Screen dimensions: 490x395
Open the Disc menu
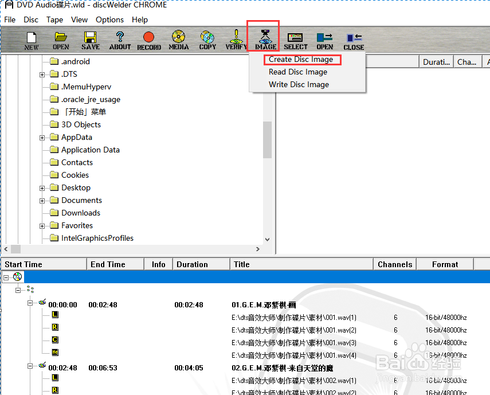(31, 19)
